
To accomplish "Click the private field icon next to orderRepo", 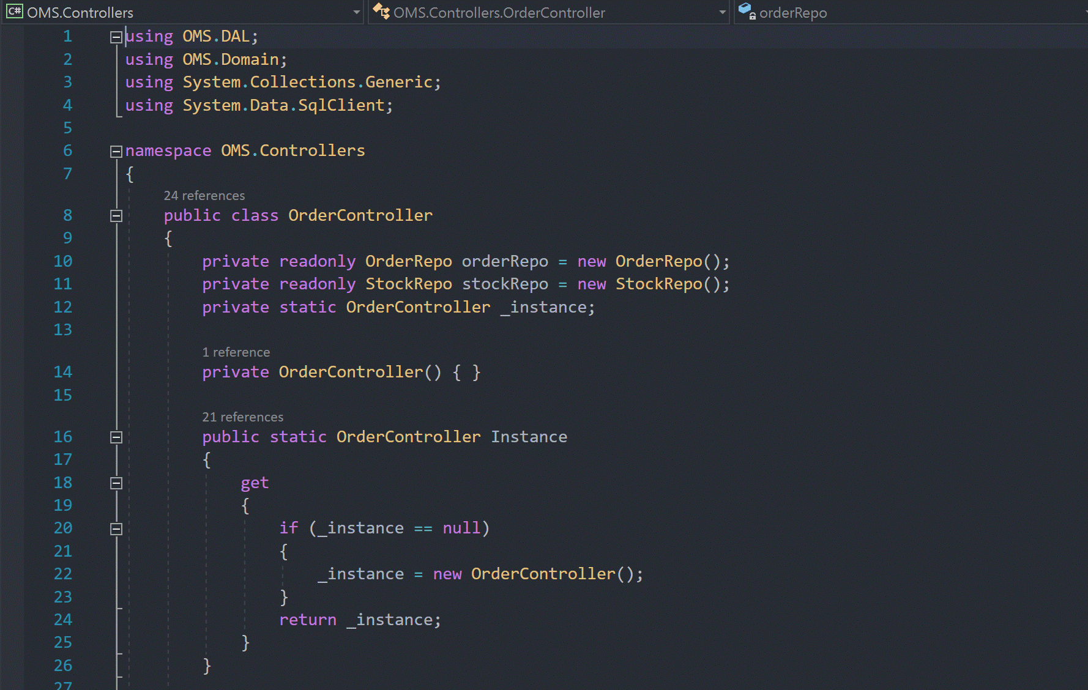I will (745, 12).
